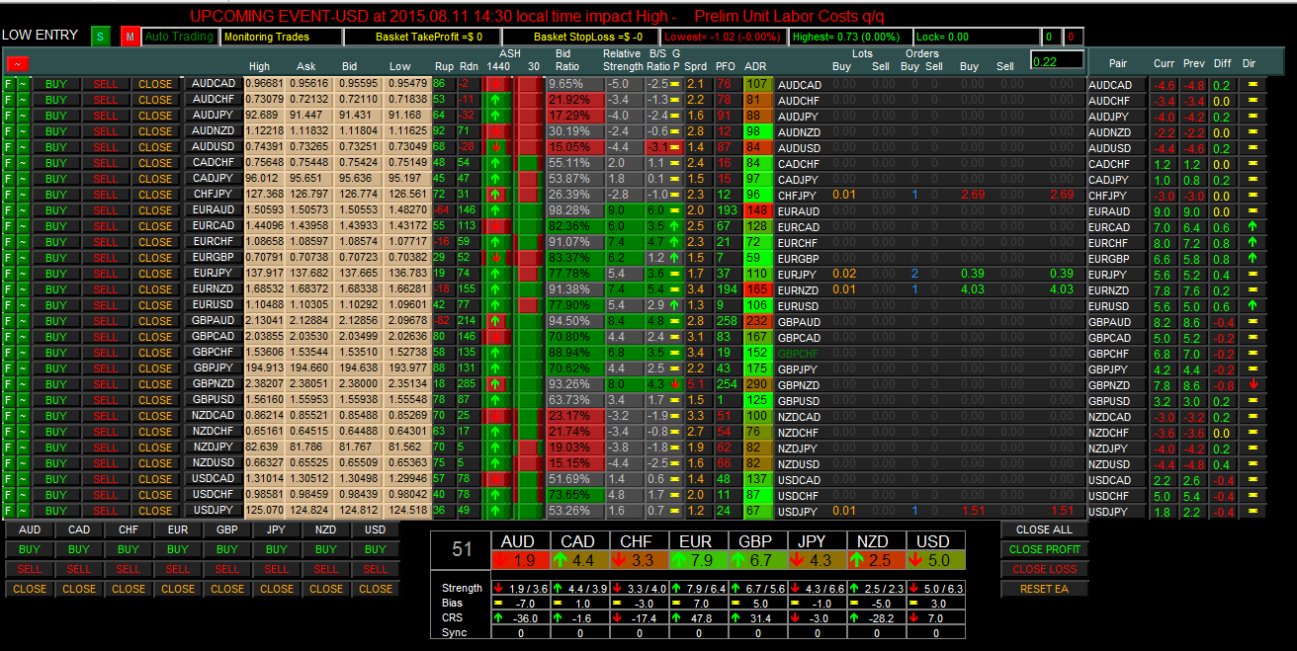Select the USD currency basket button
Screen dimensions: 1297x651
pos(376,529)
